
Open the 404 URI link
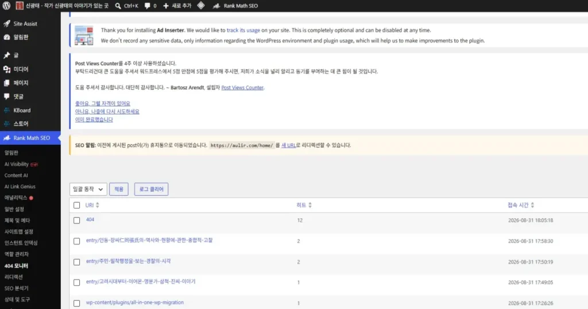[x=90, y=220]
